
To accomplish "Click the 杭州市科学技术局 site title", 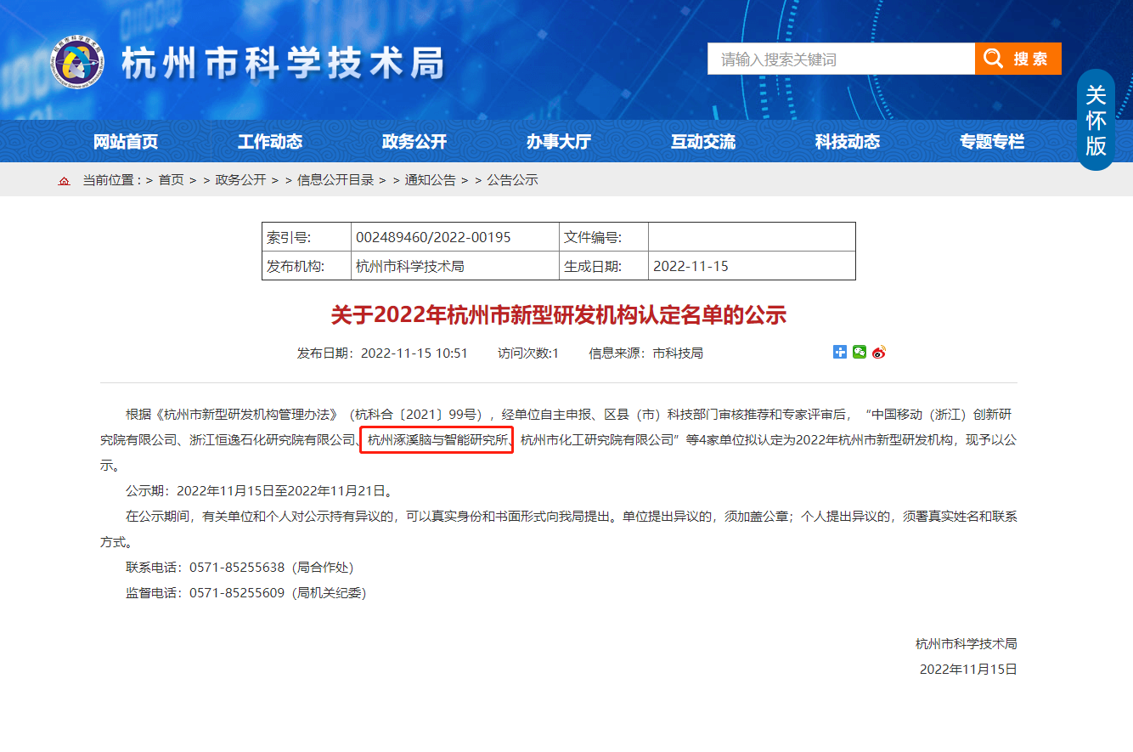I will click(283, 63).
